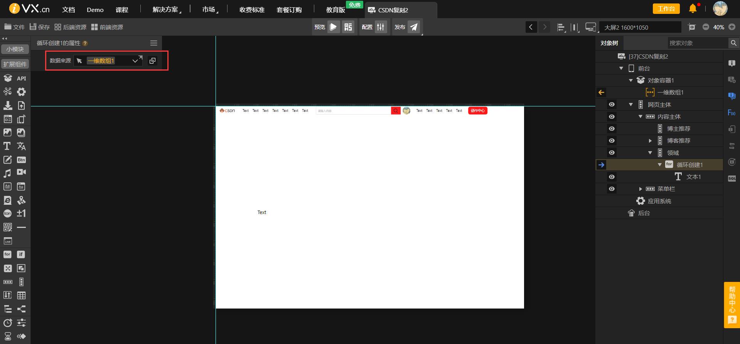This screenshot has width=740, height=344.
Task: Zoom out with the minus button
Action: (x=706, y=27)
